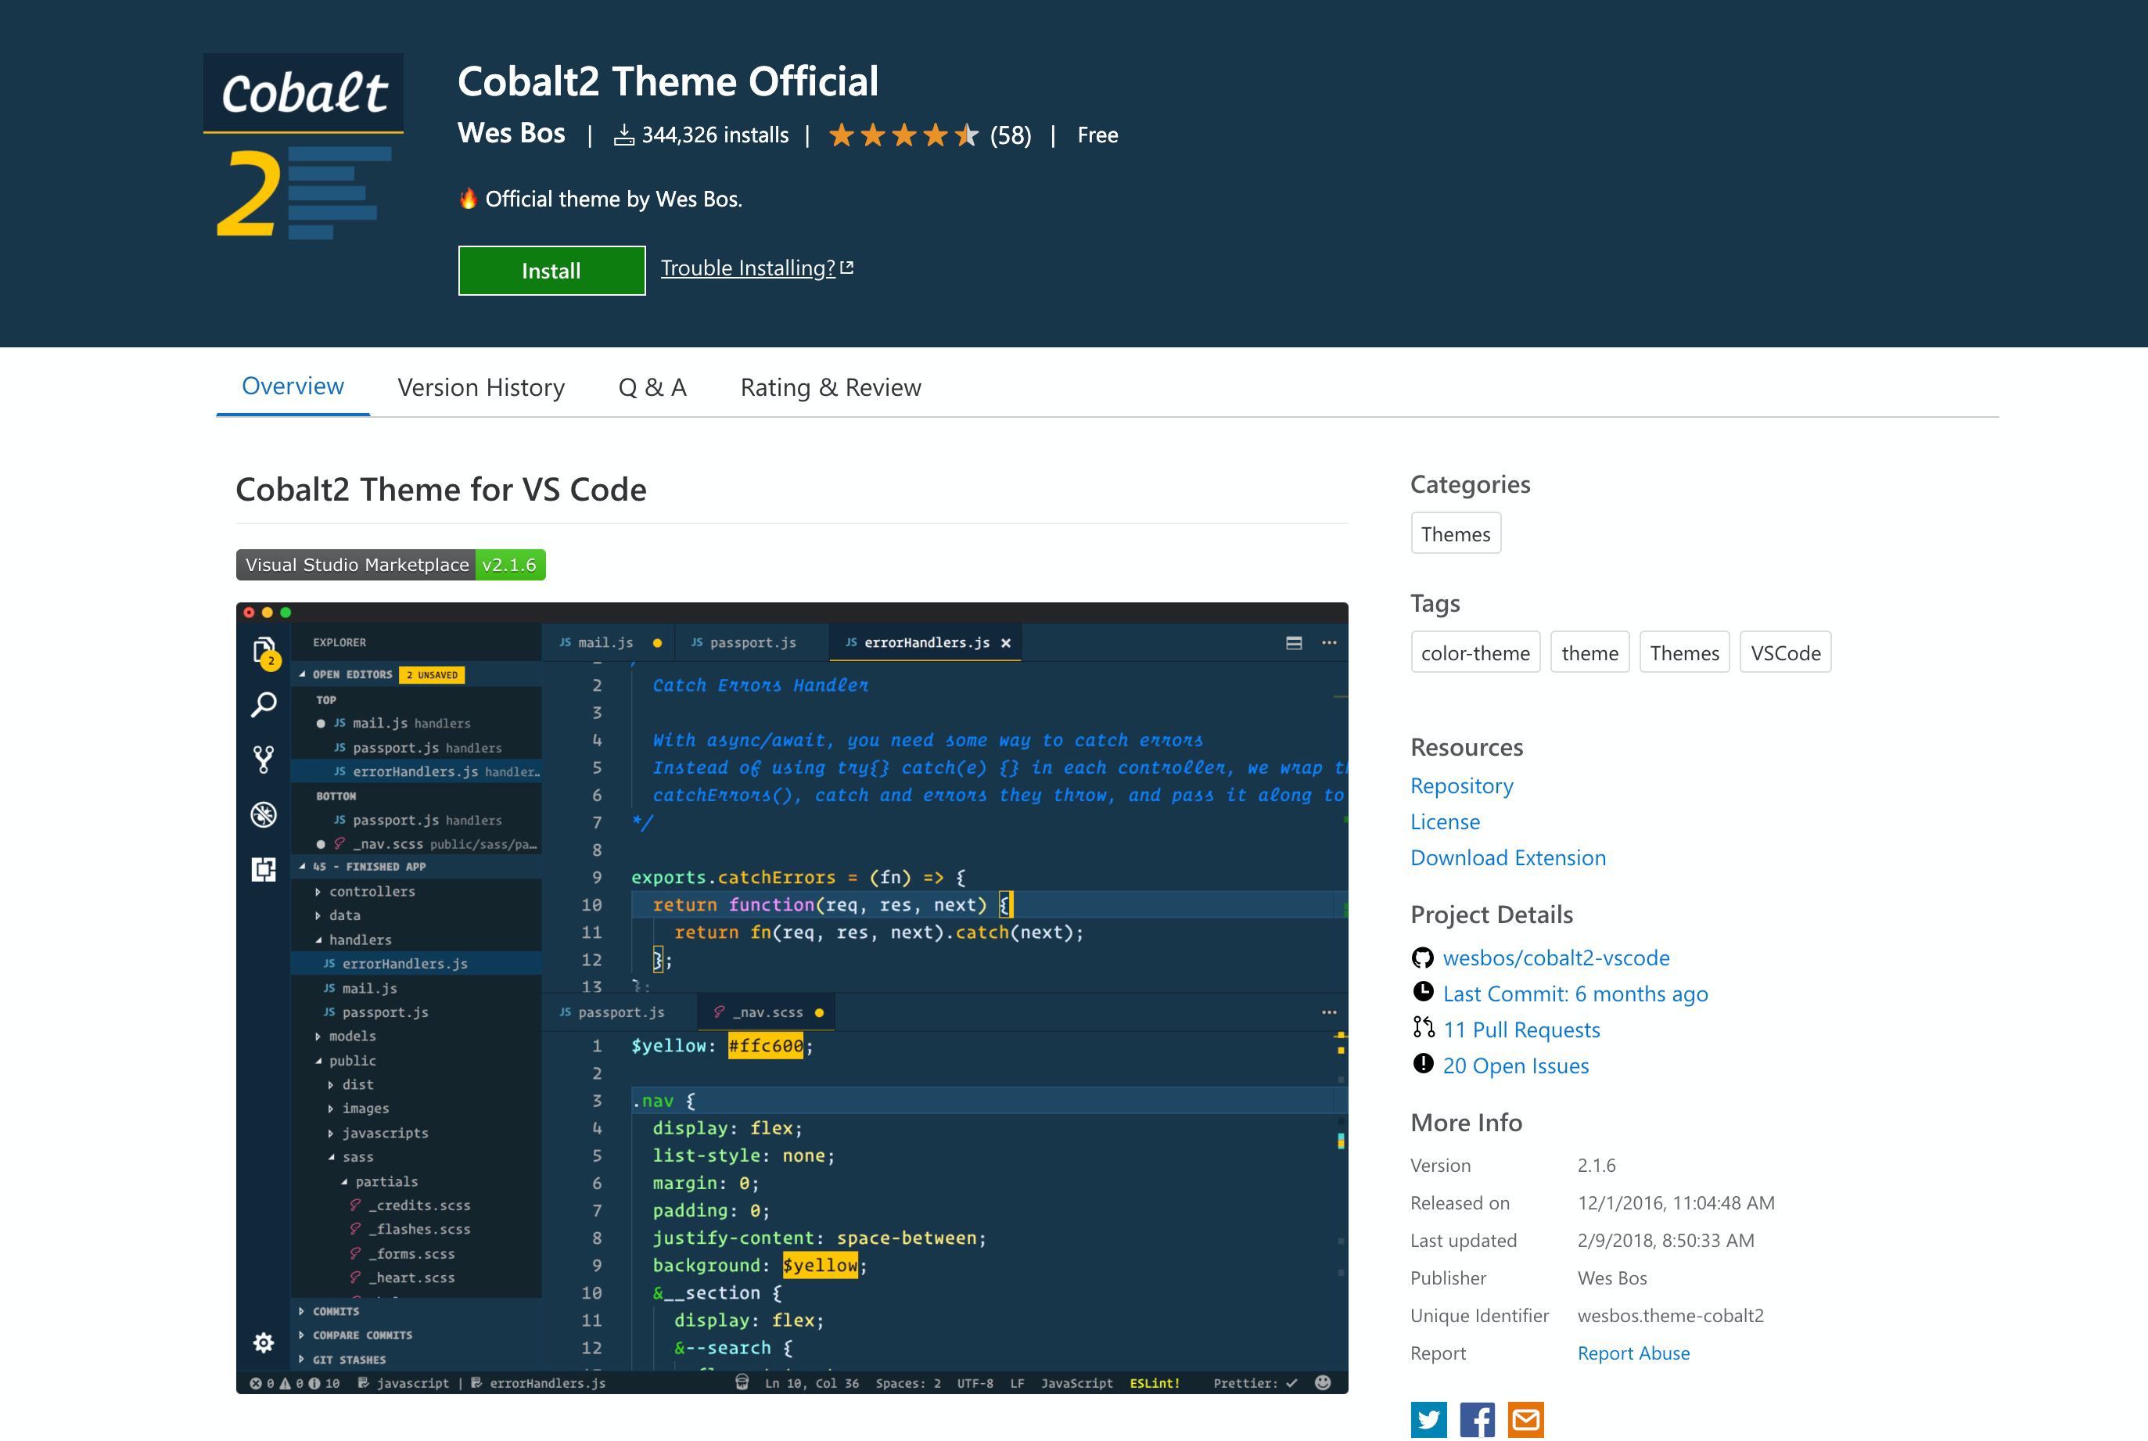Click the Debug icon in preview

(264, 814)
